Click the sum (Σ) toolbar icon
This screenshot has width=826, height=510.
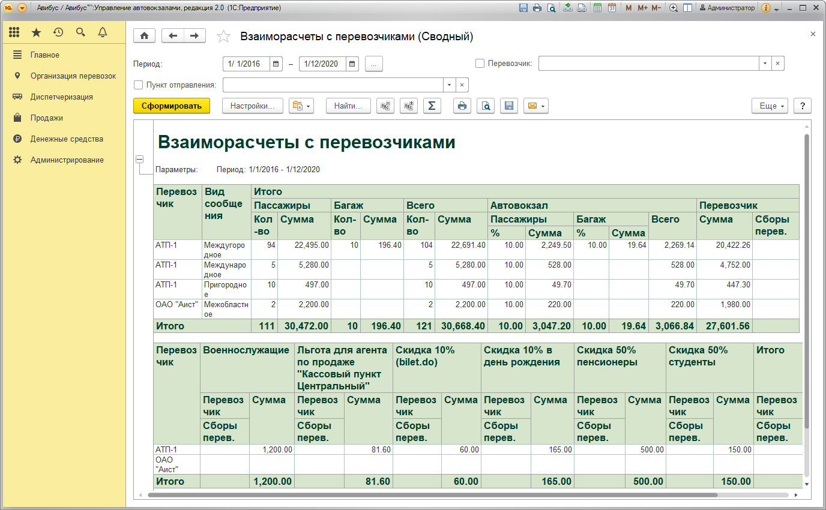[x=431, y=106]
